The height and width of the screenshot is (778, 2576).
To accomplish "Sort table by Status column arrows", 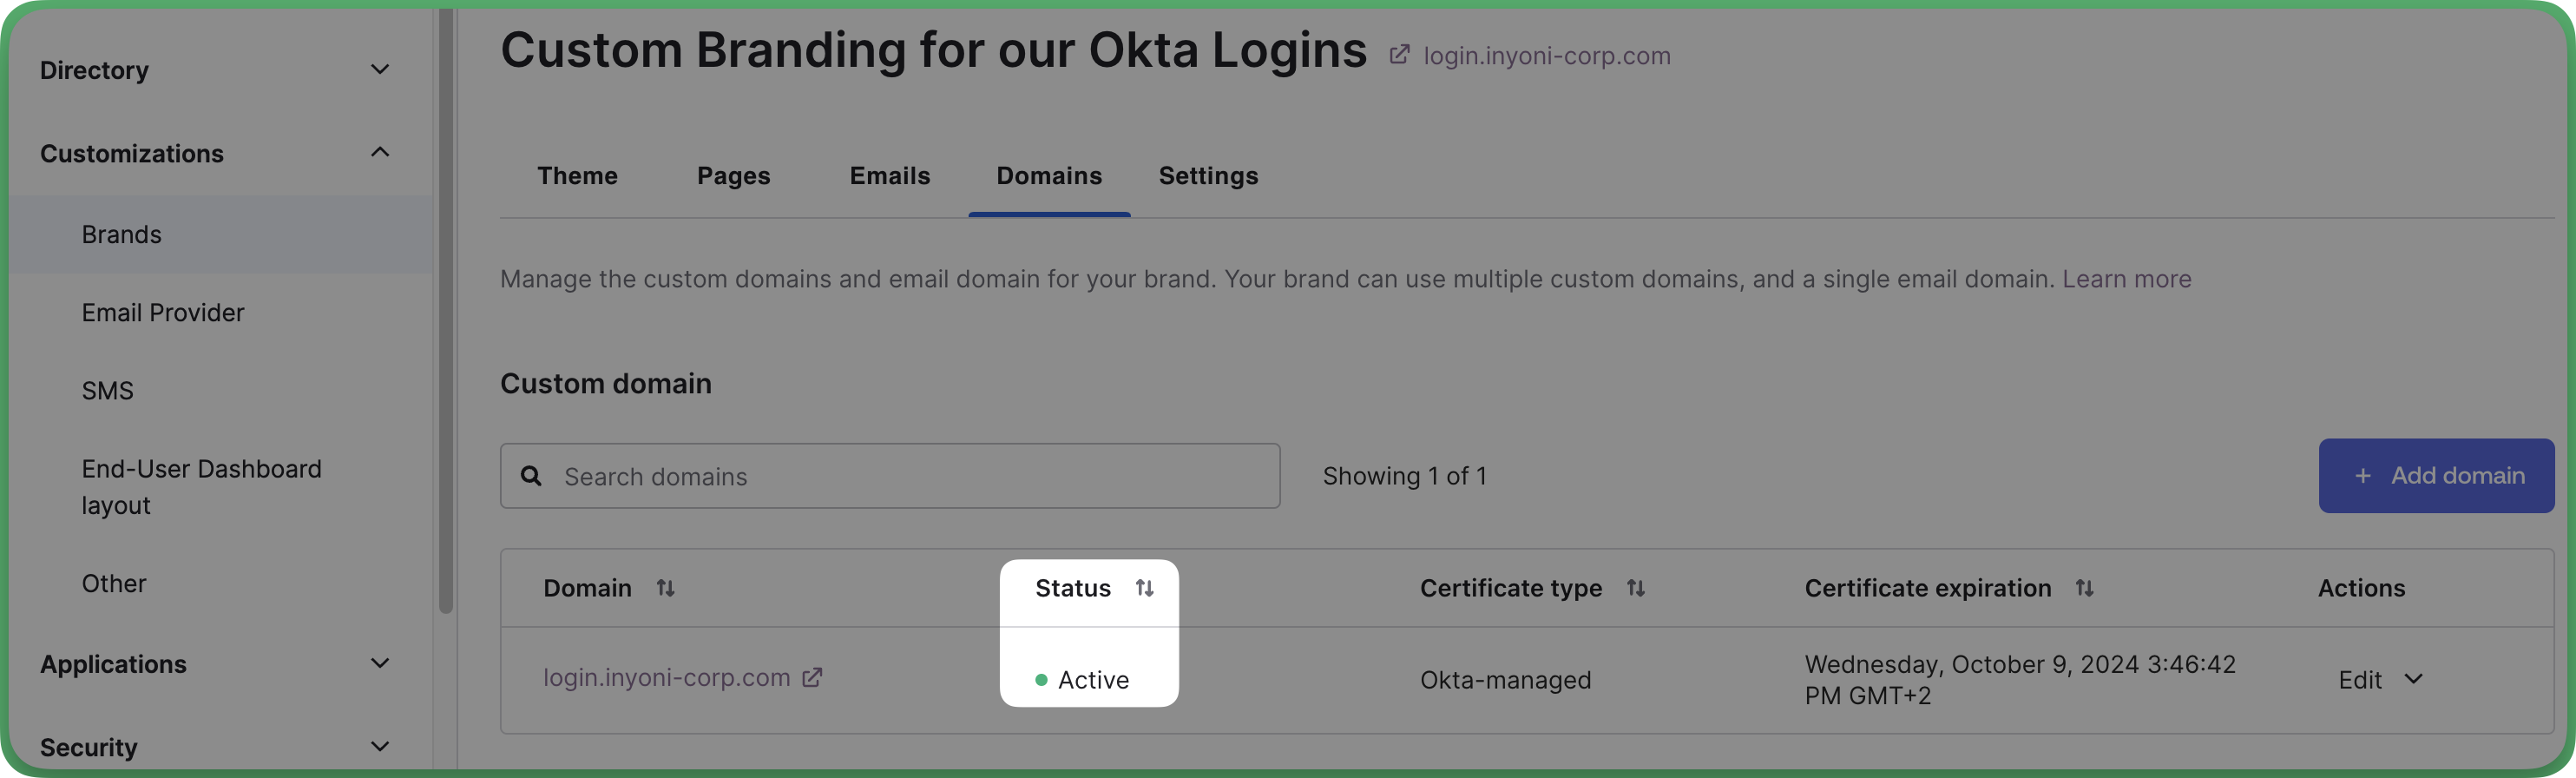I will (1144, 588).
